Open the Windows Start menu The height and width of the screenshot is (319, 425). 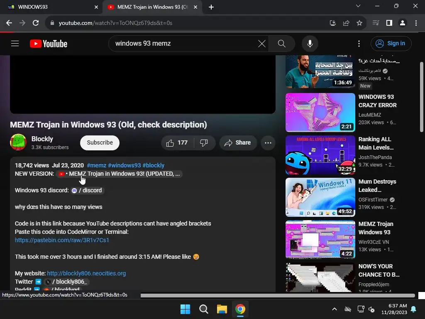[186, 309]
